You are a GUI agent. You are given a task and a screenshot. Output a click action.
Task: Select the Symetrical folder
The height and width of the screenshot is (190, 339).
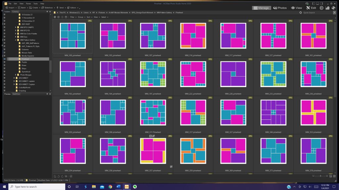pos(26,72)
